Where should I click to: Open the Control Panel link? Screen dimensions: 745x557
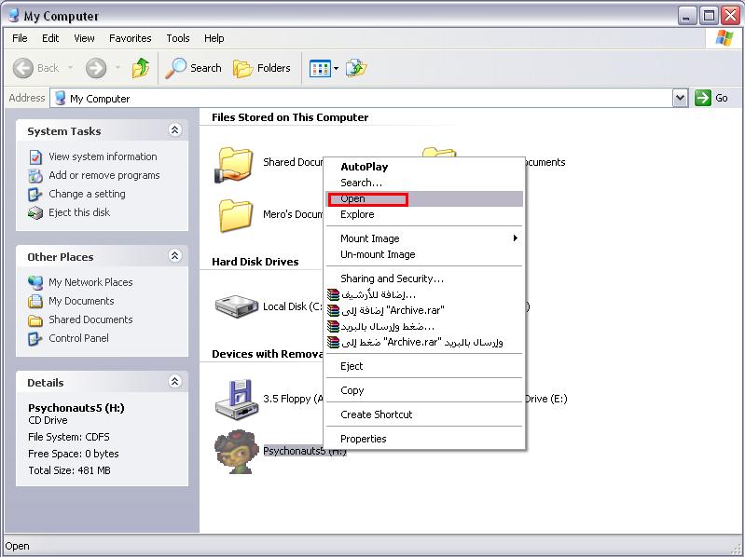tap(78, 338)
